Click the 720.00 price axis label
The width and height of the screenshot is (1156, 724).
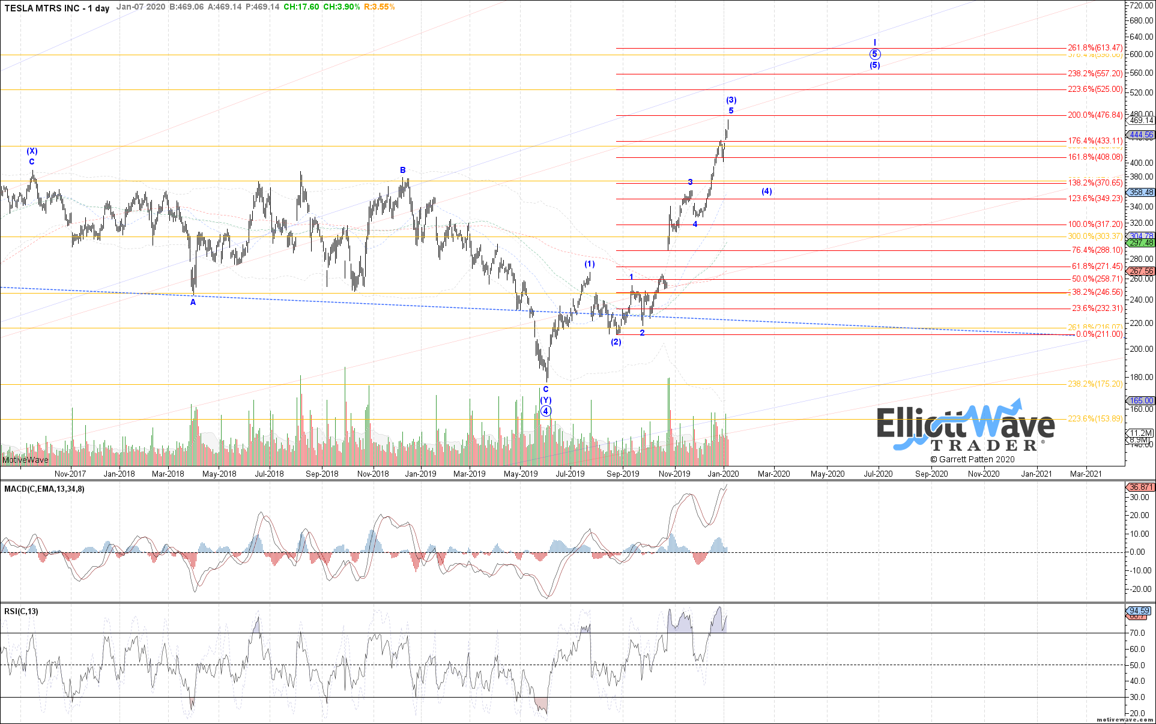click(1141, 5)
